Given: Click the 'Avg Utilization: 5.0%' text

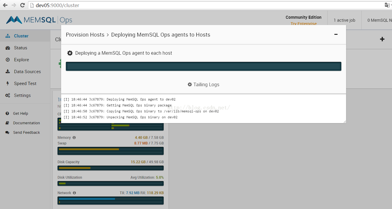Looking at the screenshot, I should 147,177.
